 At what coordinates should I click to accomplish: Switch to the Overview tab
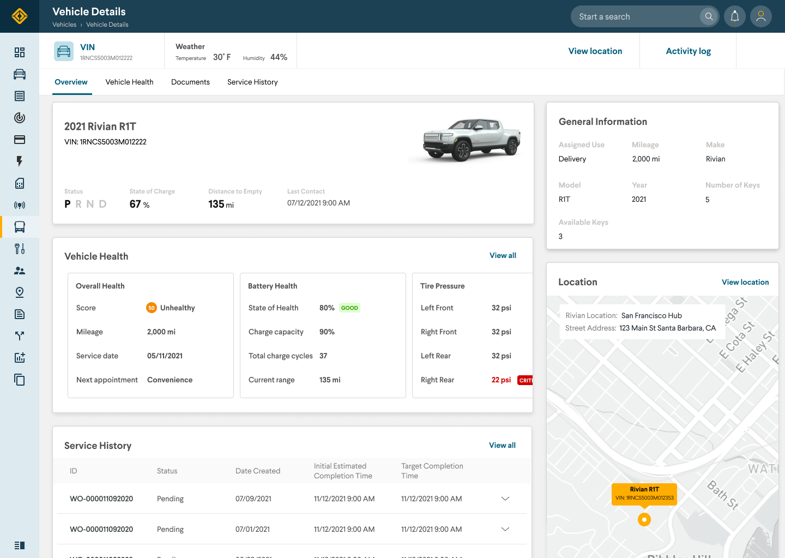[71, 82]
